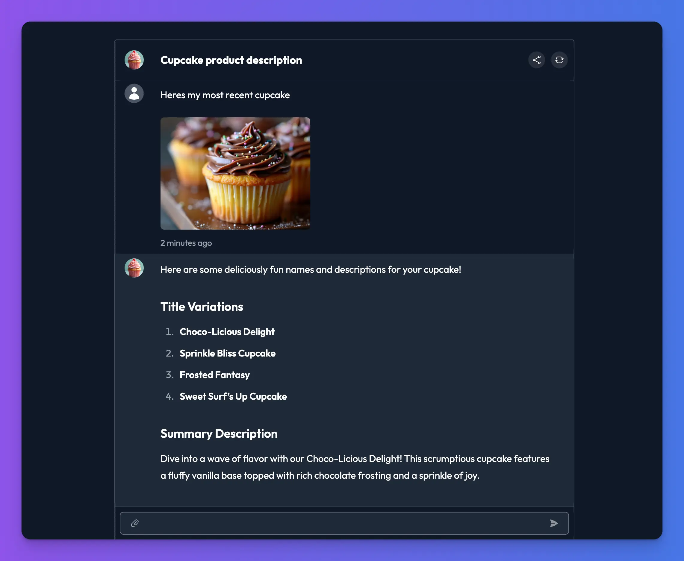Click the 'Here are some deliciously fun names' sentence
Screen dimensions: 684x561
(x=311, y=269)
